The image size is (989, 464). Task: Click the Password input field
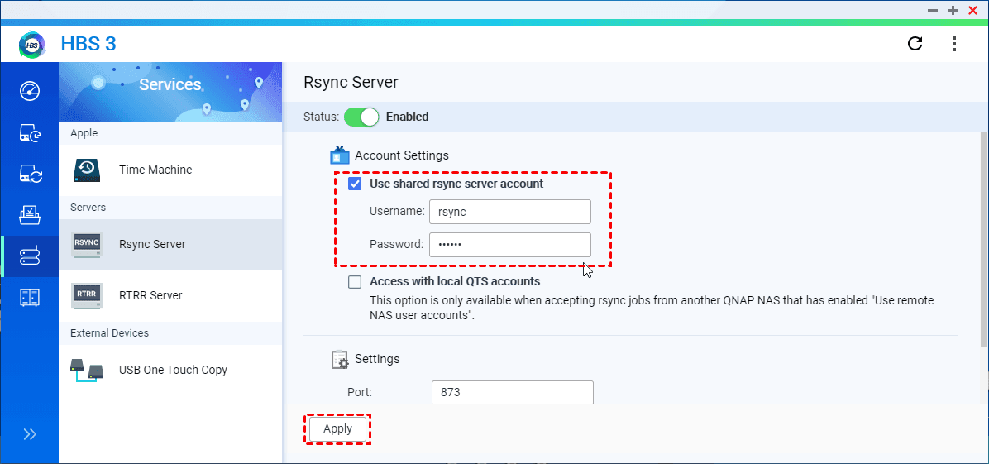[509, 245]
